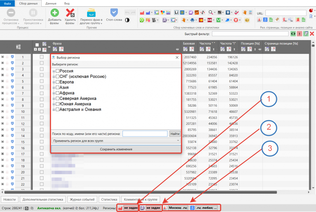
Task: Click the purple "Д" icon in the ribbon
Action: tap(165, 20)
